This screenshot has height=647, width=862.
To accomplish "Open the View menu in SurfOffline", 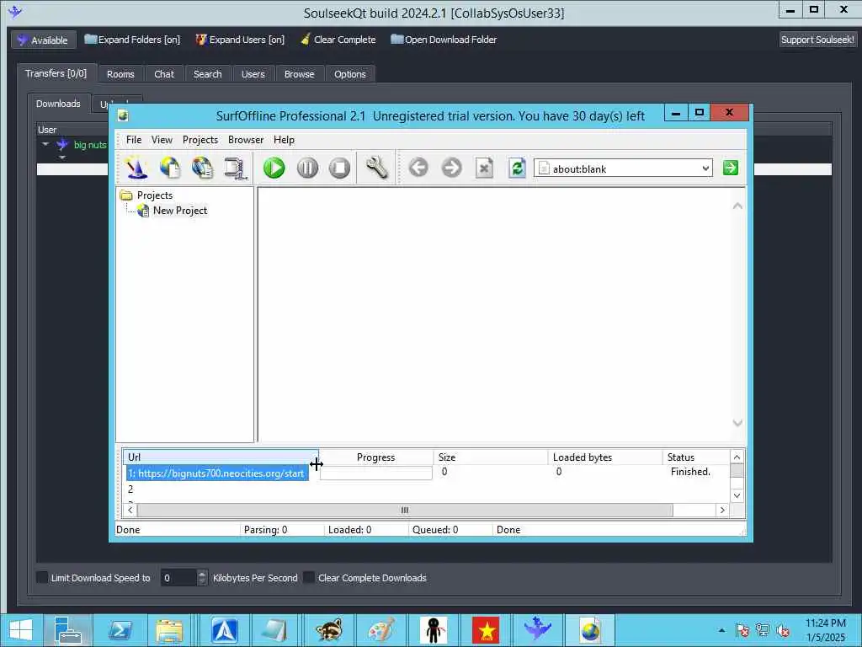I will 162,140.
